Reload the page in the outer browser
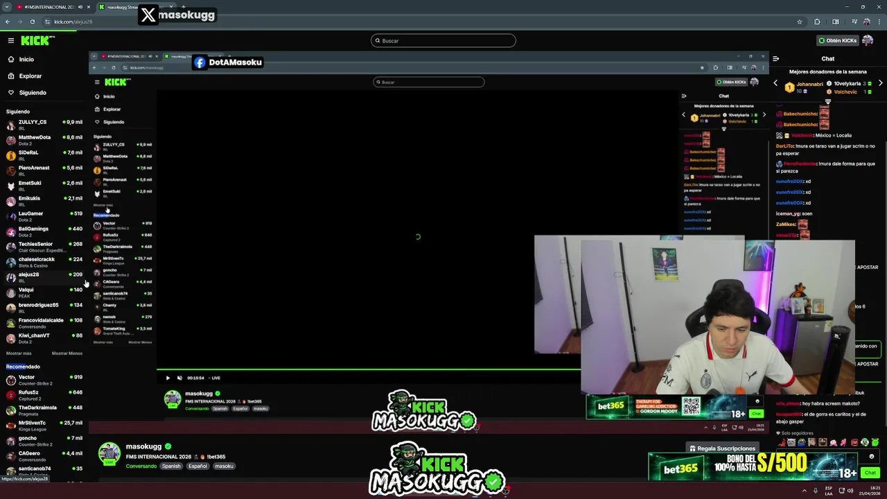Viewport: 887px width, 499px height. click(x=32, y=21)
